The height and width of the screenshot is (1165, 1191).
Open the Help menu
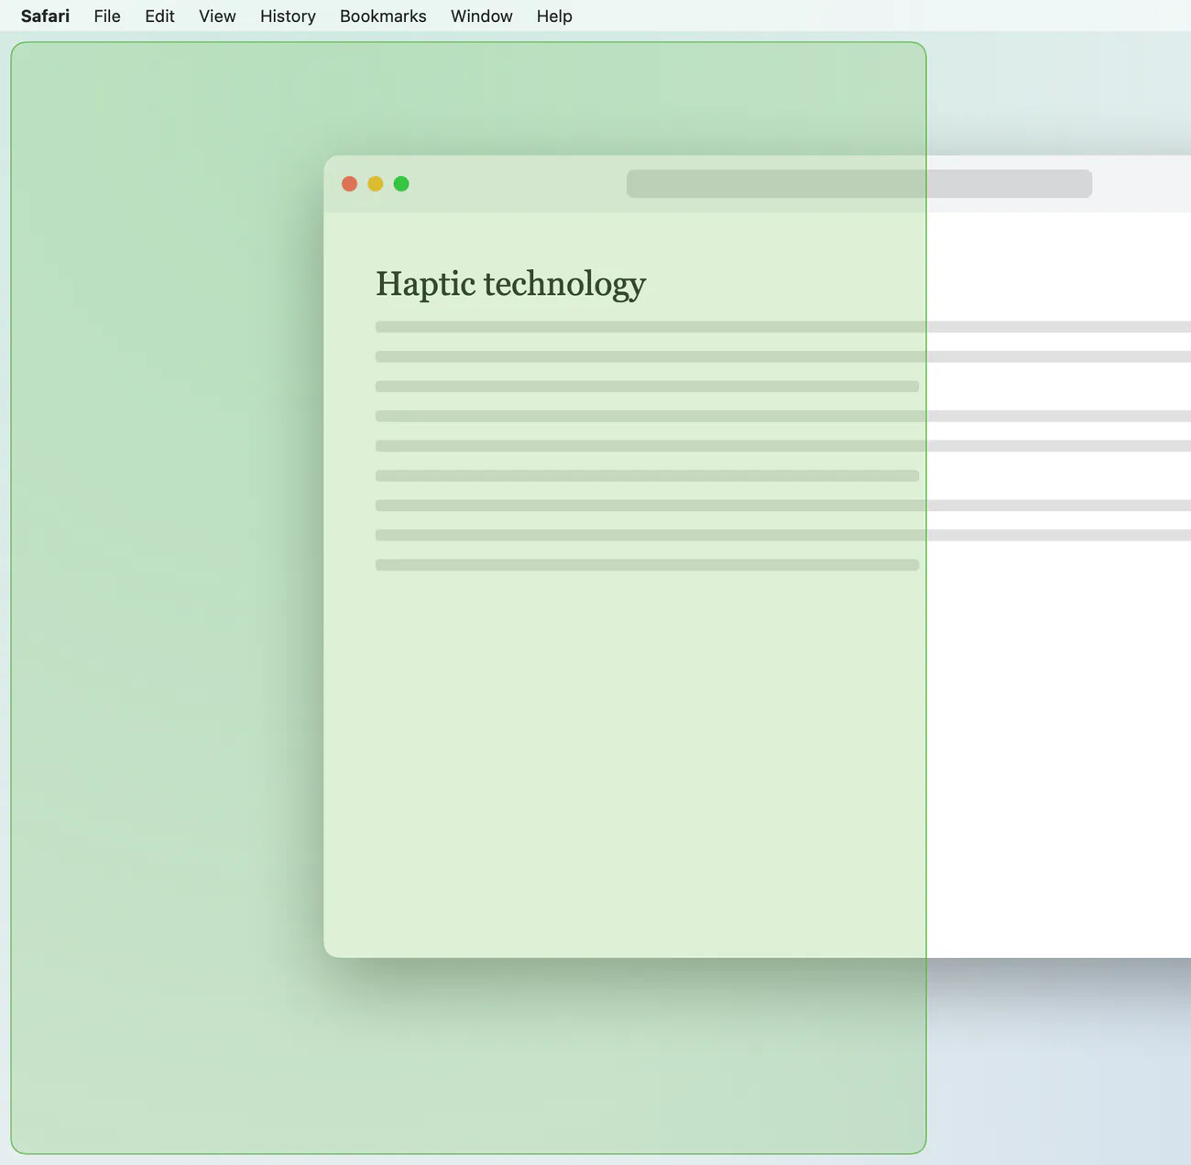pyautogui.click(x=554, y=16)
